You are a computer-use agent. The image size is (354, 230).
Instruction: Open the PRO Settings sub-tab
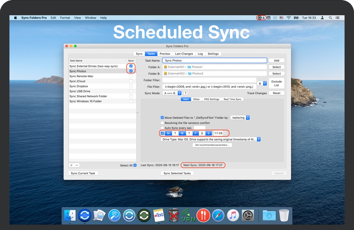point(211,99)
